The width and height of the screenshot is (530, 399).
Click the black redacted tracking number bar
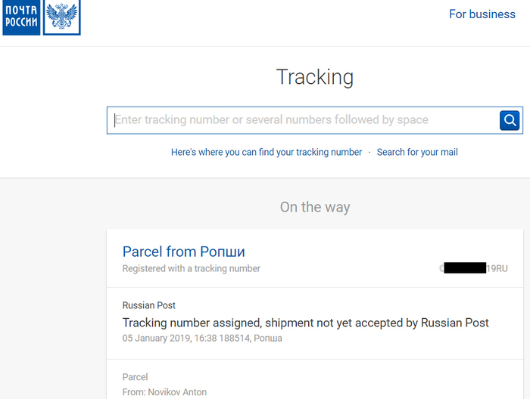tap(465, 268)
